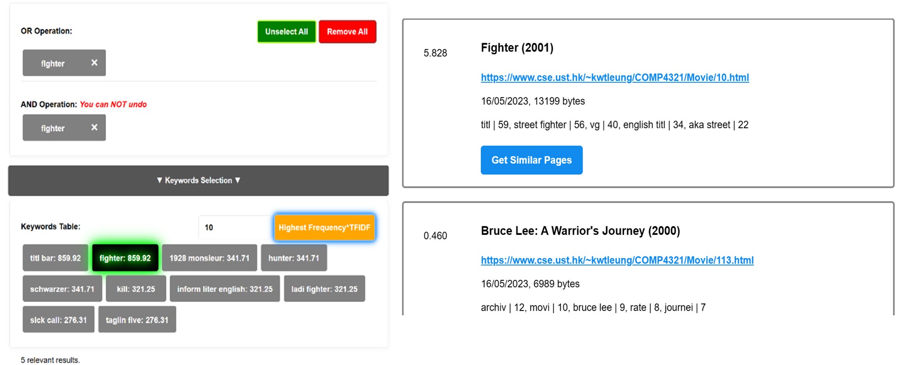Image resolution: width=899 pixels, height=365 pixels.
Task: Select the 'schwarzer: 341.71' keyword
Action: (62, 289)
